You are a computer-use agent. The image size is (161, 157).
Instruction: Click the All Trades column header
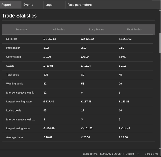59,30
